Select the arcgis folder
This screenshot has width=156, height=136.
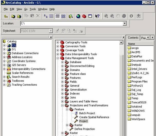pyautogui.click(x=135, y=48)
